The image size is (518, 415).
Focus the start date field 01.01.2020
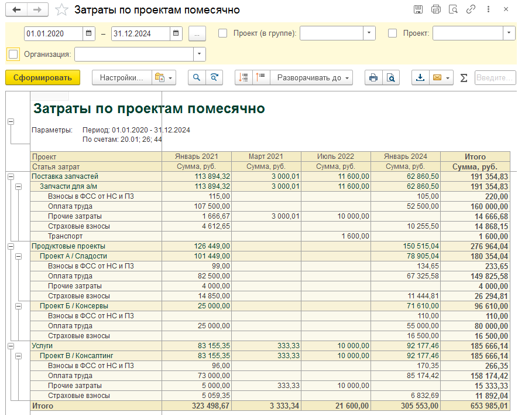pyautogui.click(x=53, y=33)
